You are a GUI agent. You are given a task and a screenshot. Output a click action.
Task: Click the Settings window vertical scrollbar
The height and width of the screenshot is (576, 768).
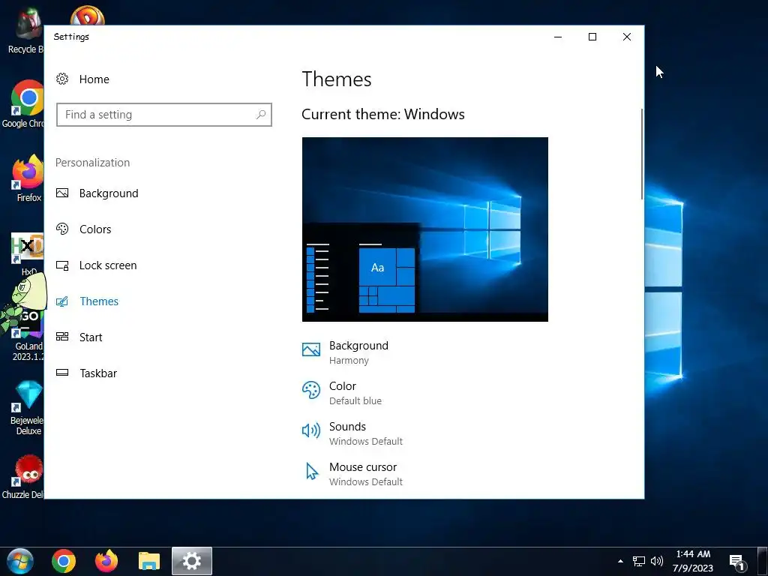coord(642,154)
